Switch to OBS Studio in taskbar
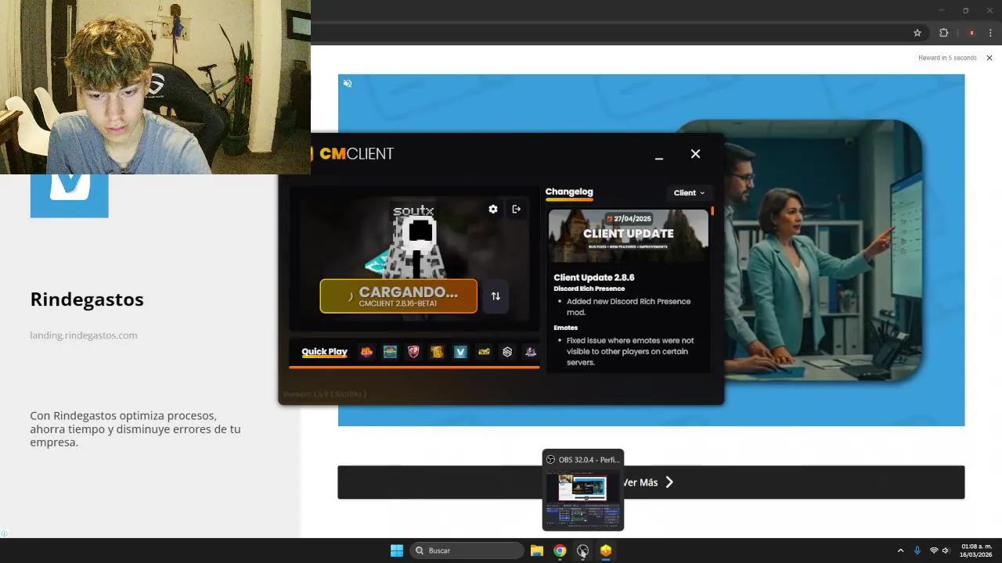The image size is (1002, 563). pyautogui.click(x=582, y=550)
